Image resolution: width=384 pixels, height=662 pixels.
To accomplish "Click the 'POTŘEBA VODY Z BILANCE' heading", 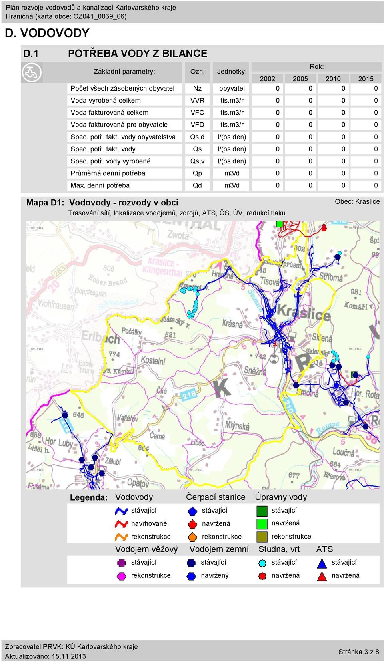I will click(138, 54).
